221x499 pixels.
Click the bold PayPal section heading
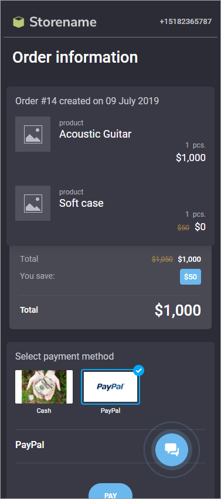[30, 445]
